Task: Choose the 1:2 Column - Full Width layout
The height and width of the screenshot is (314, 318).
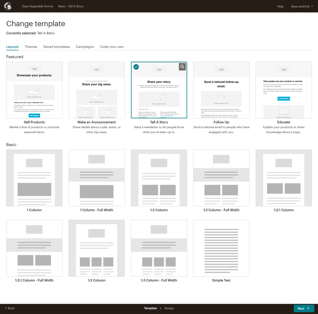Action: pos(221,178)
